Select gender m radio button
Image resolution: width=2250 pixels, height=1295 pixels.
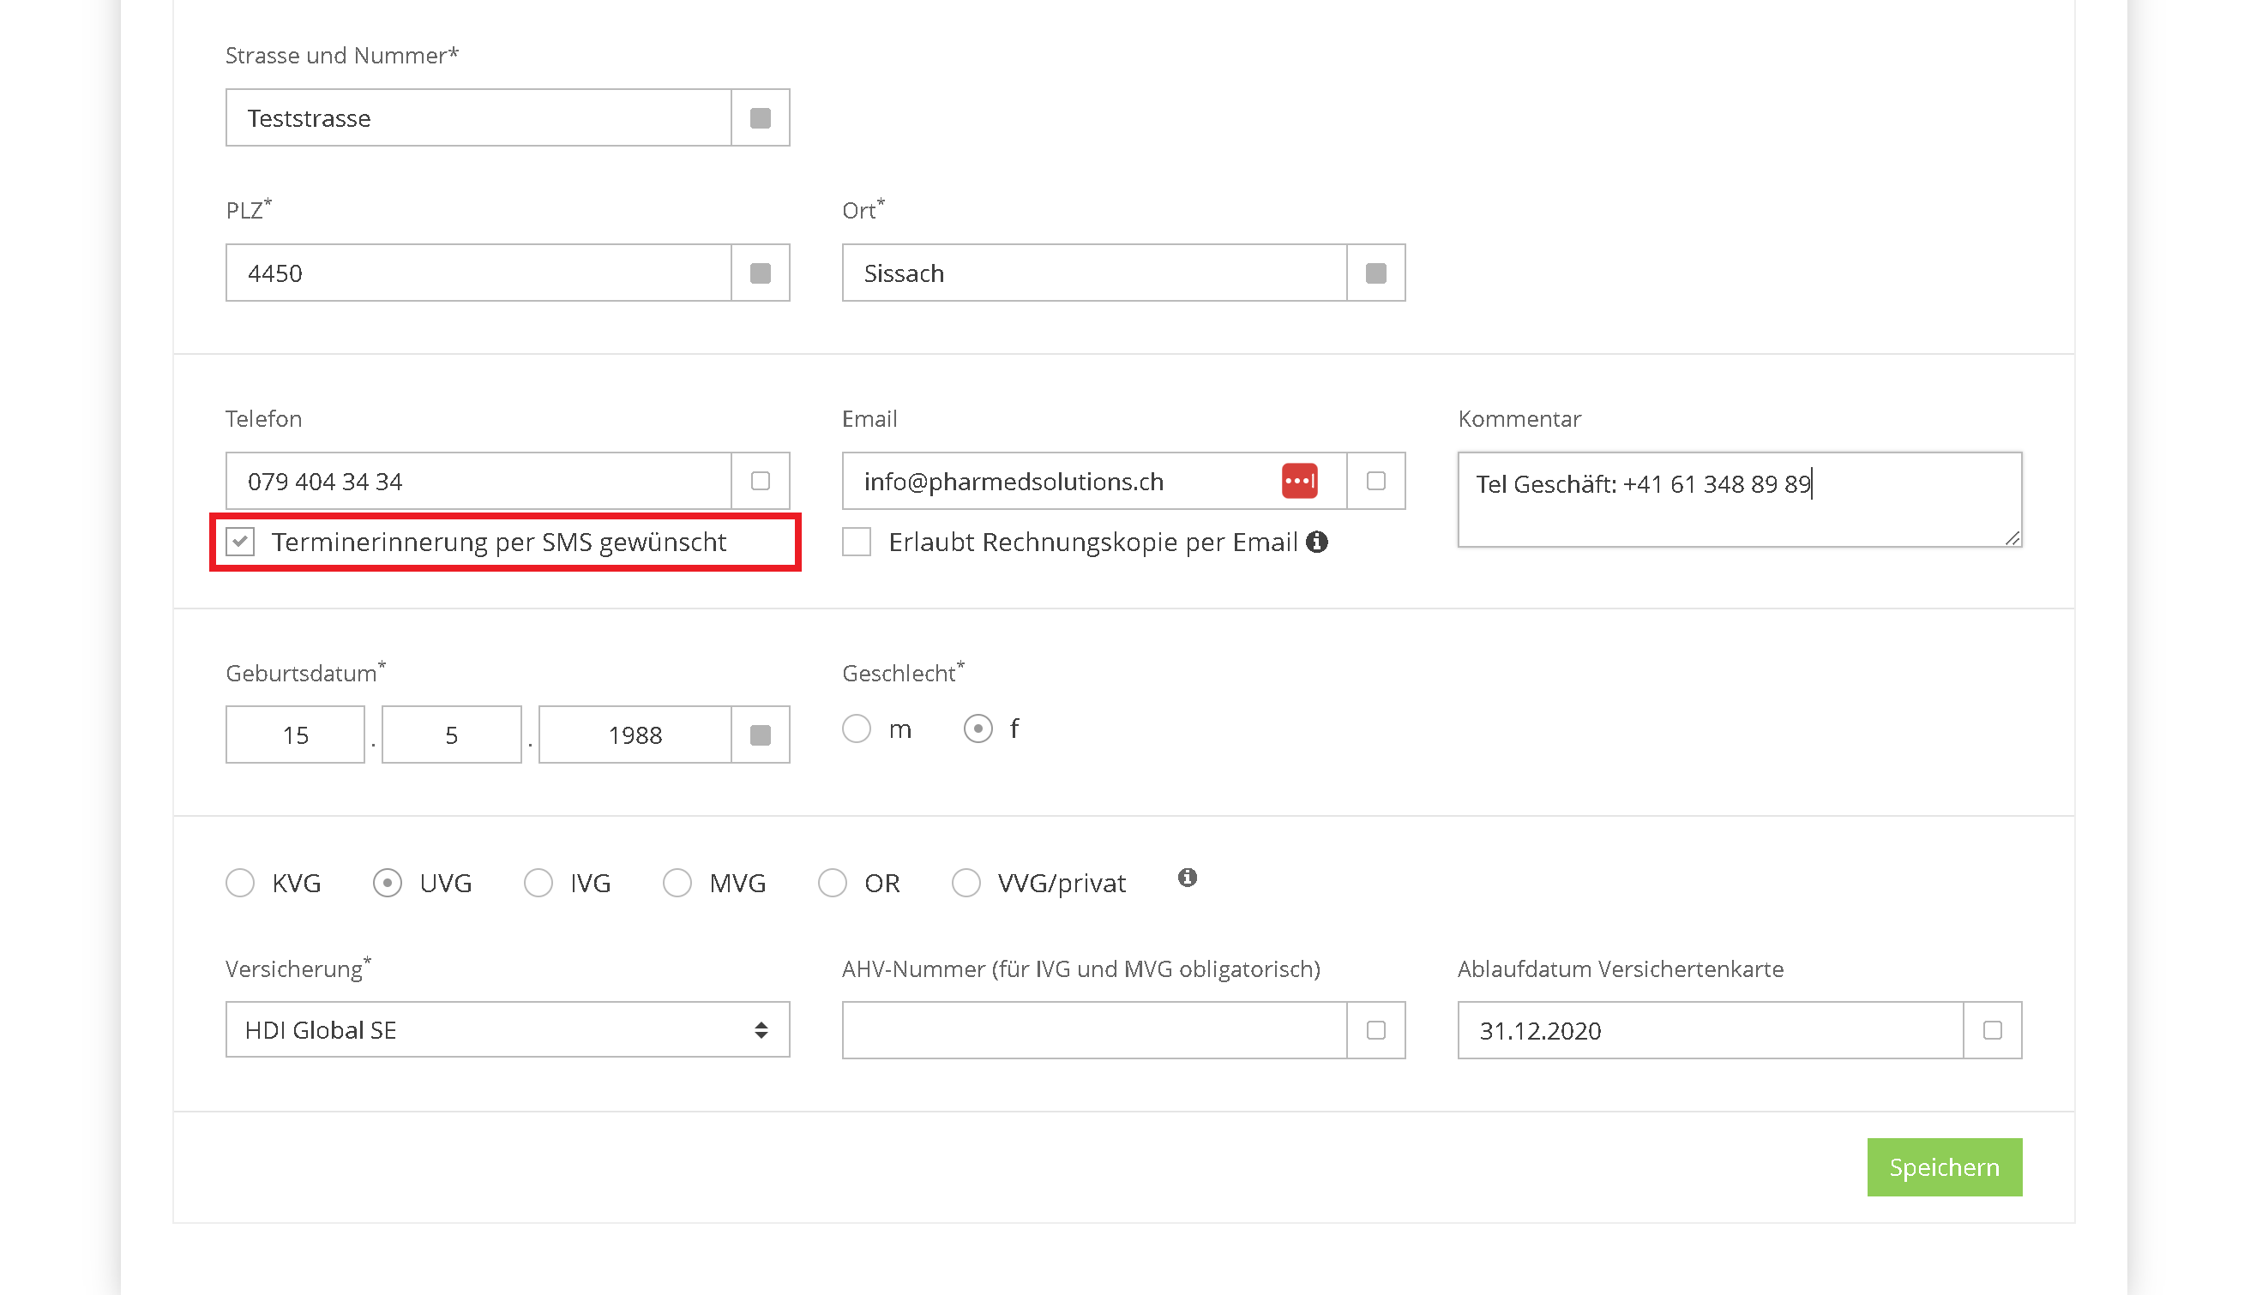pos(857,728)
